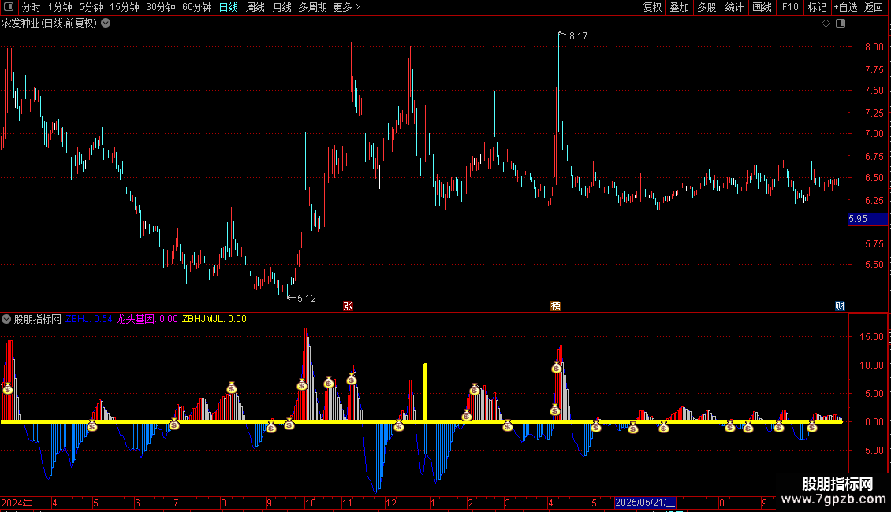891x512 pixels.
Task: Add stock with +自选 button
Action: click(845, 7)
